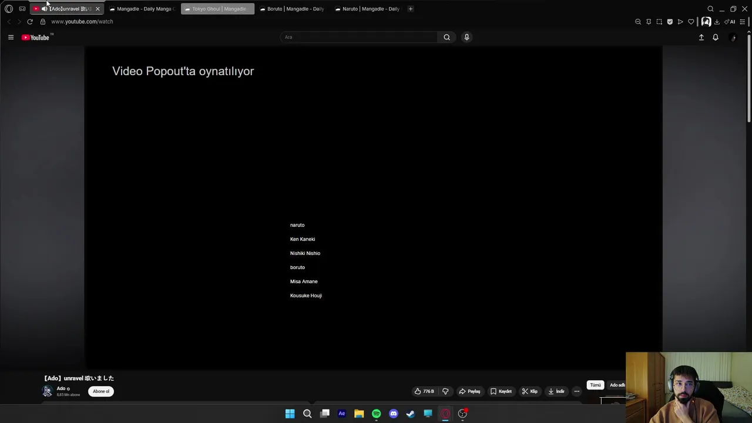
Task: Like the video with 776 B
Action: pyautogui.click(x=424, y=391)
